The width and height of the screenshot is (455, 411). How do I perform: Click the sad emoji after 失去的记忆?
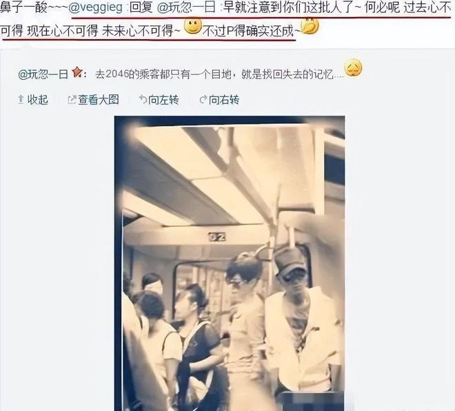pos(353,68)
